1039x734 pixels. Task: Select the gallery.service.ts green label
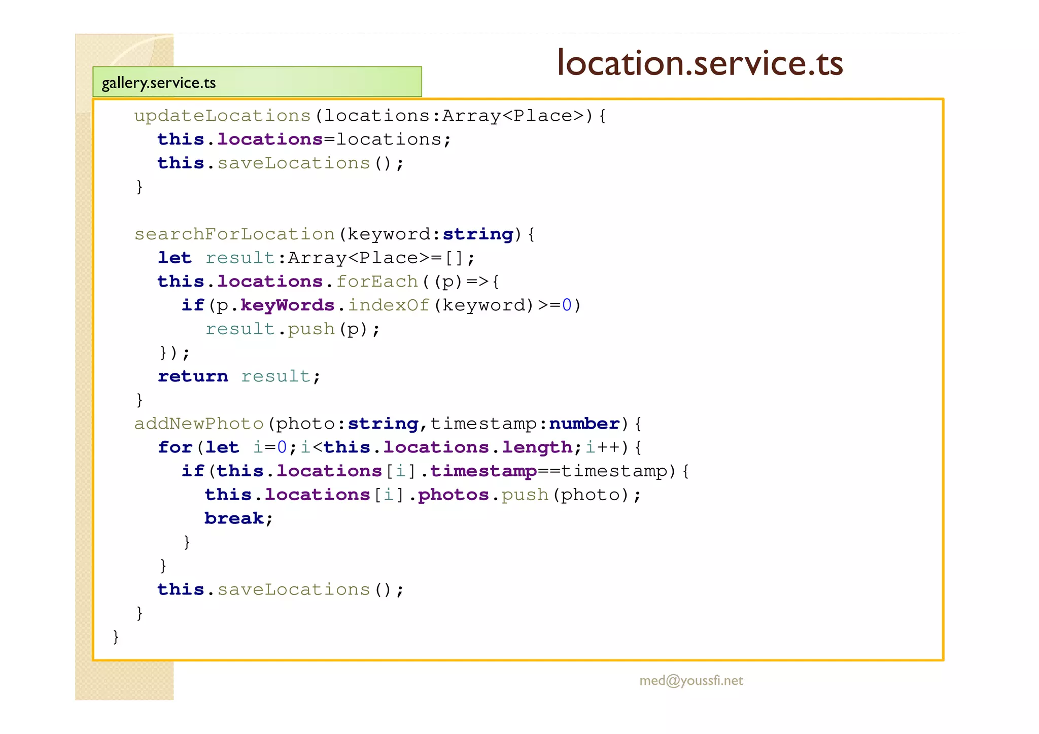point(257,82)
